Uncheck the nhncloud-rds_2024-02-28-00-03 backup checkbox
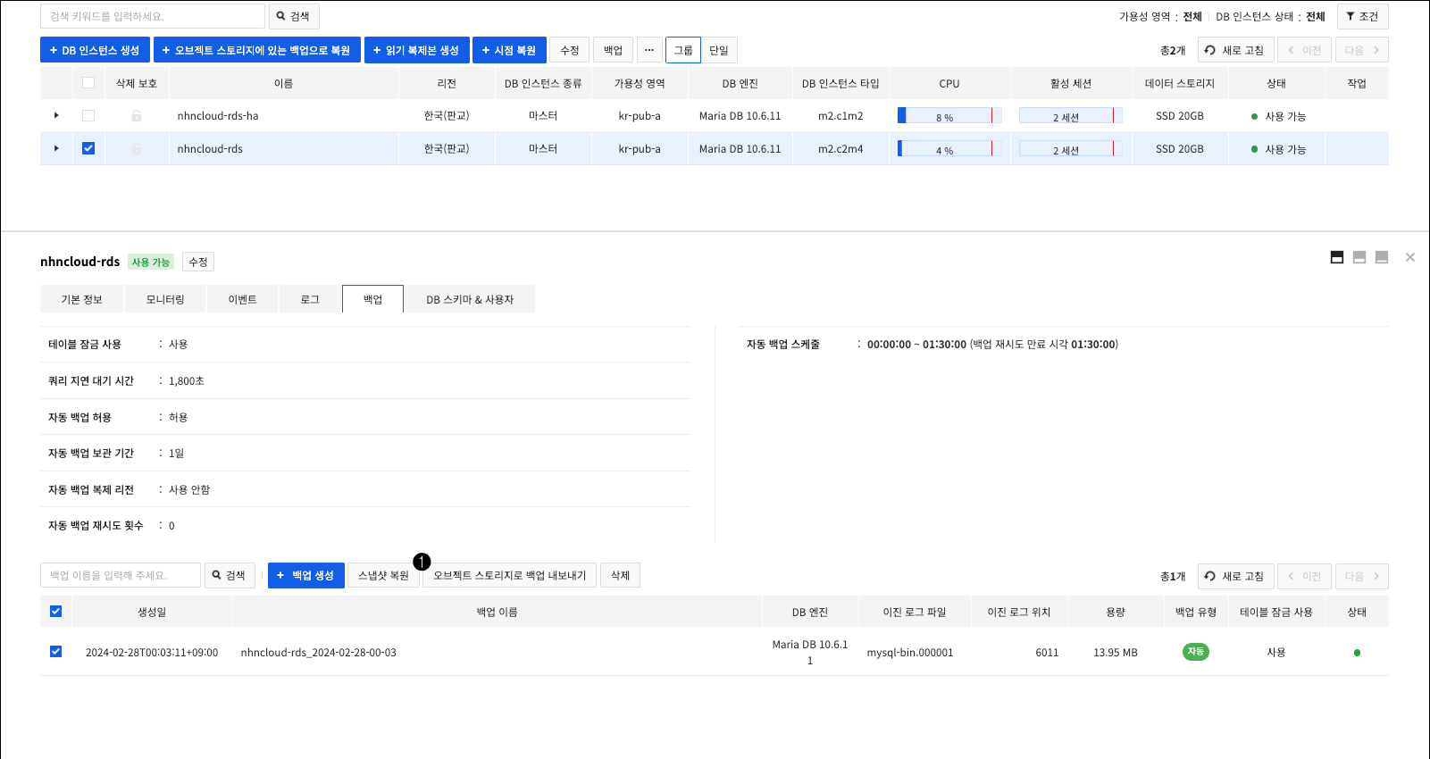Screen dimensions: 1430x759 (55, 652)
